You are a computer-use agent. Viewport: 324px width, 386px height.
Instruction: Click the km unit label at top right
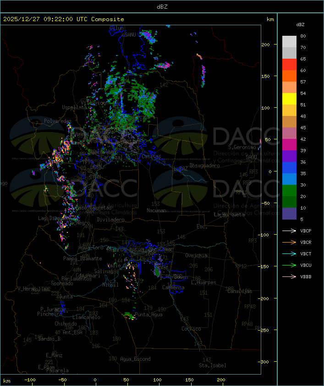coord(270,19)
